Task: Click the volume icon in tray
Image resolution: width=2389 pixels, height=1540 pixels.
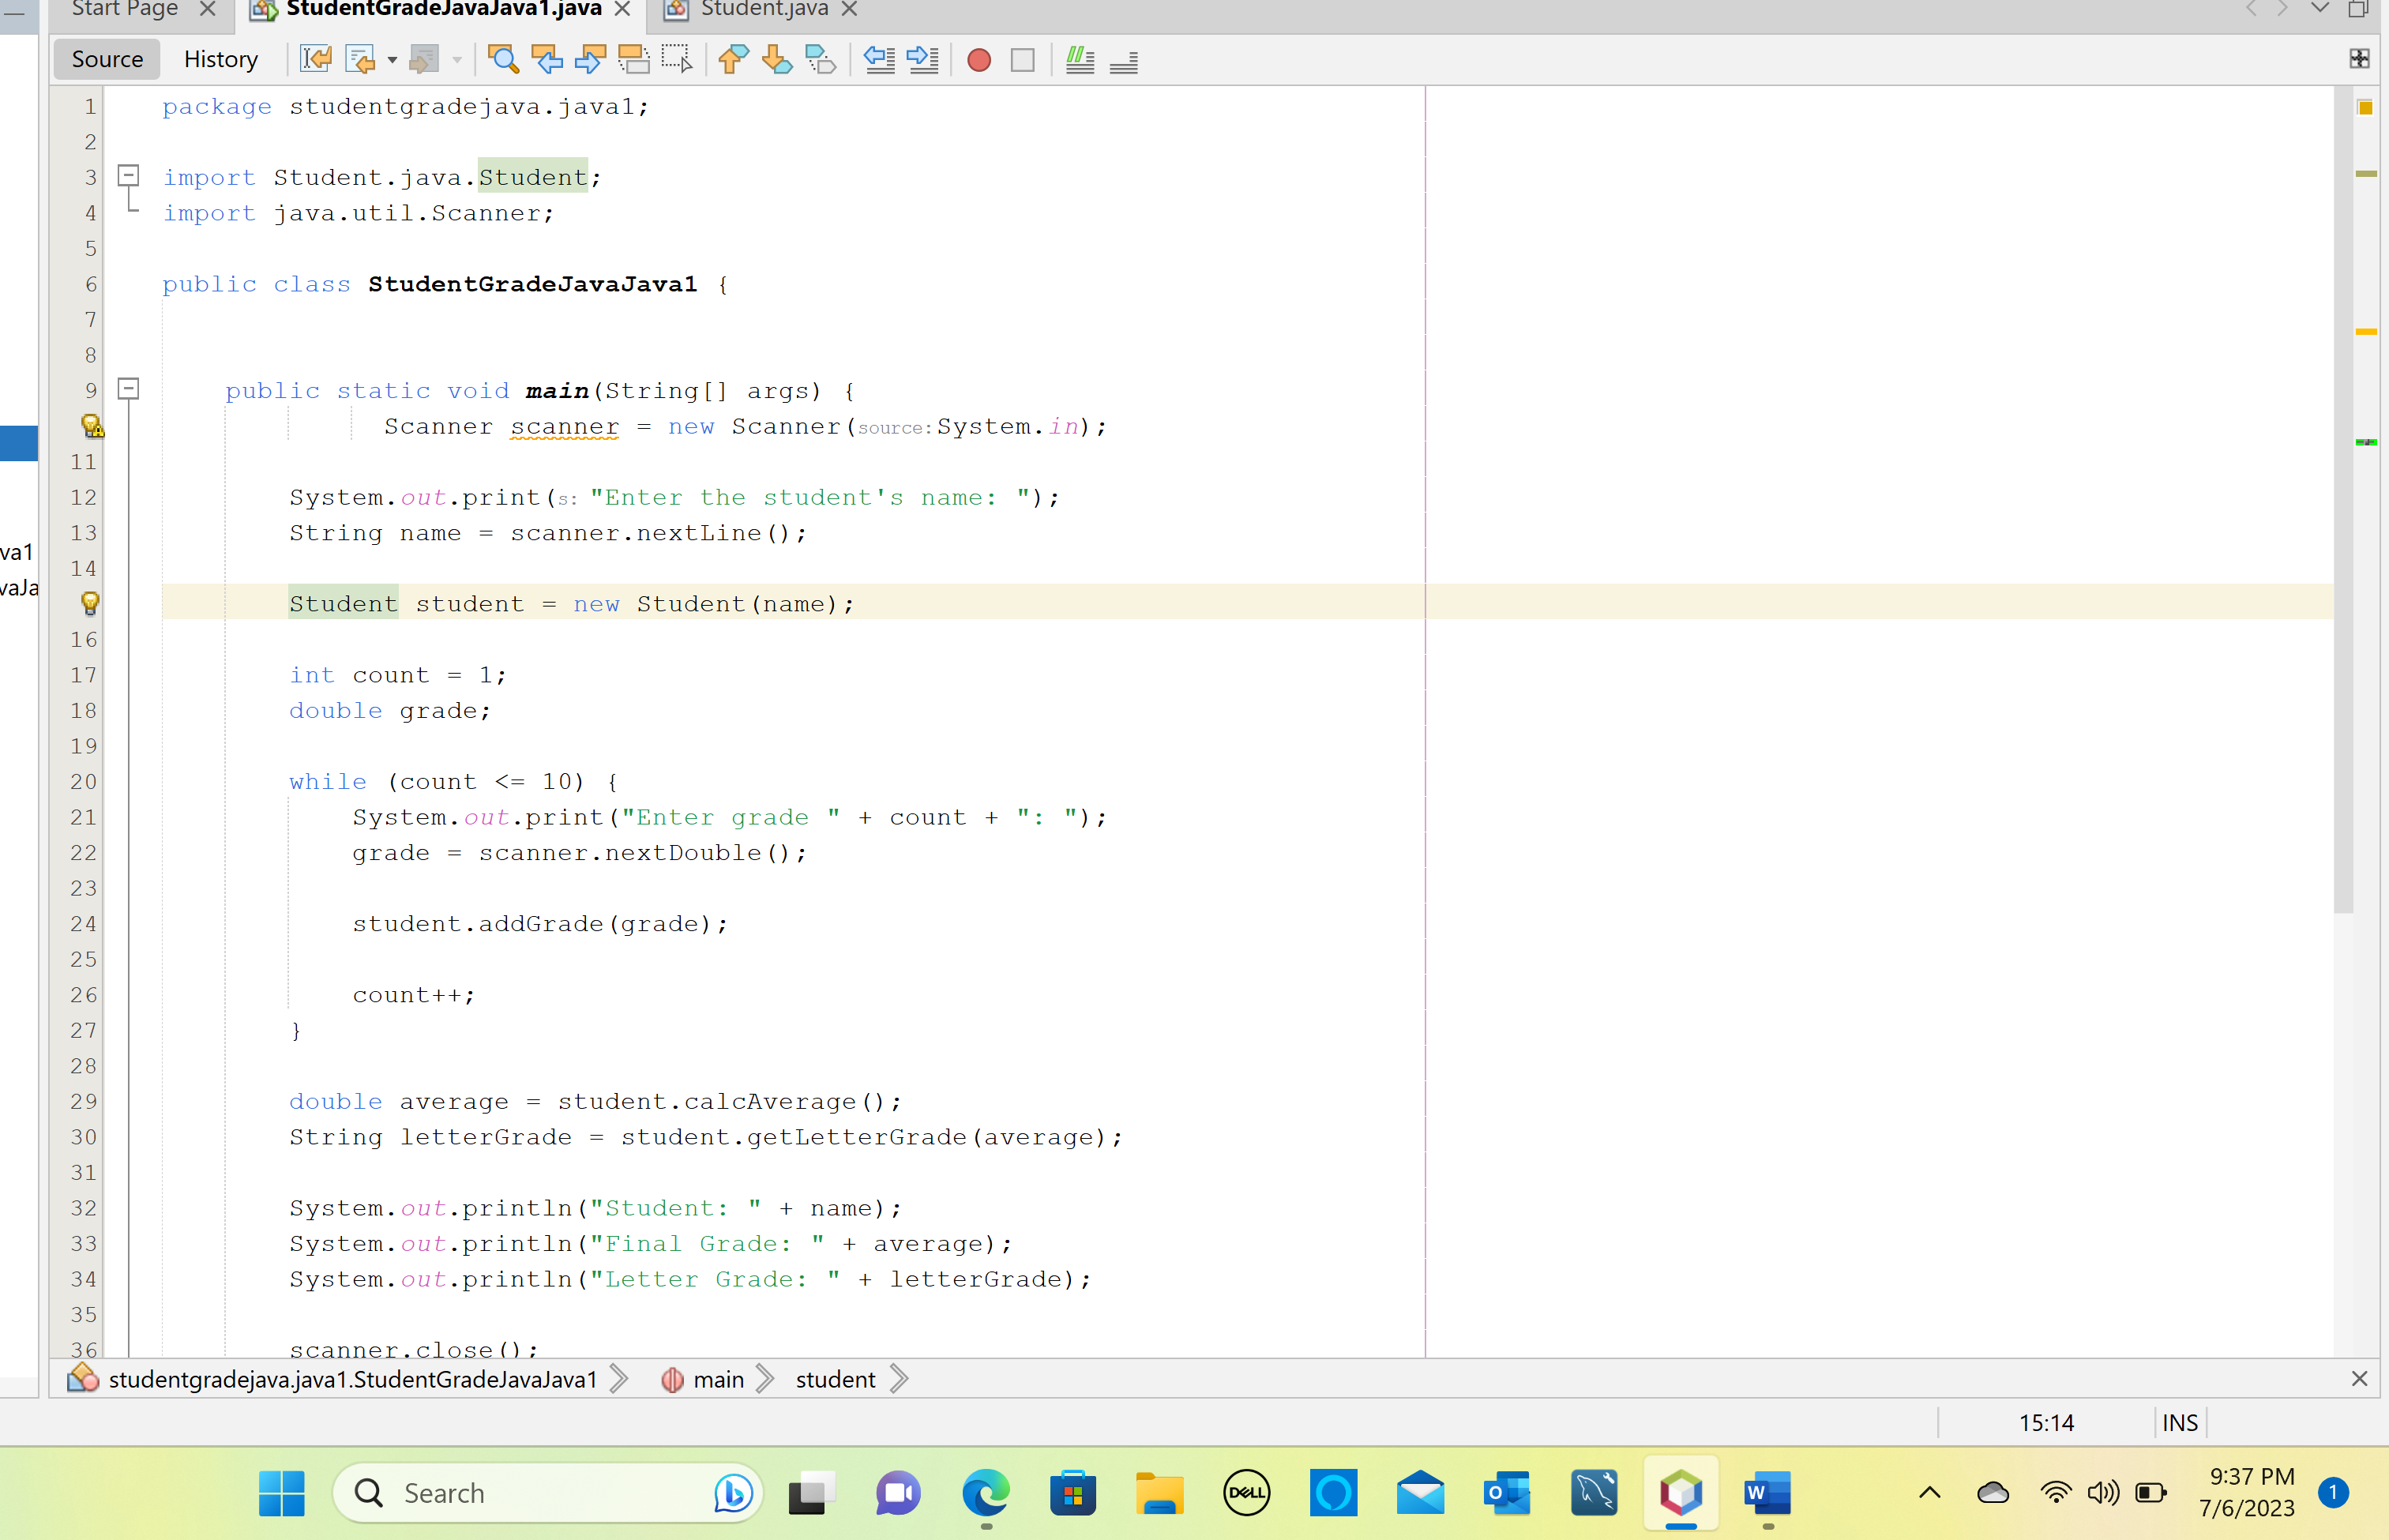Action: (x=2103, y=1493)
